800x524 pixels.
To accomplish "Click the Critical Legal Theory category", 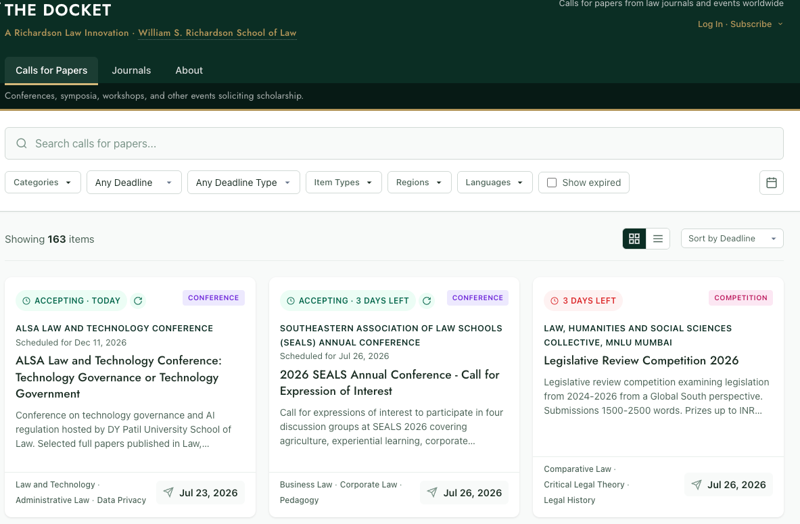I will click(x=584, y=485).
